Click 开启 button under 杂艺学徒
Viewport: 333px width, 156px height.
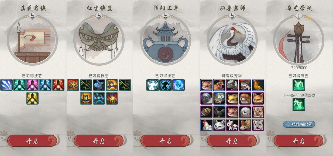point(298,141)
